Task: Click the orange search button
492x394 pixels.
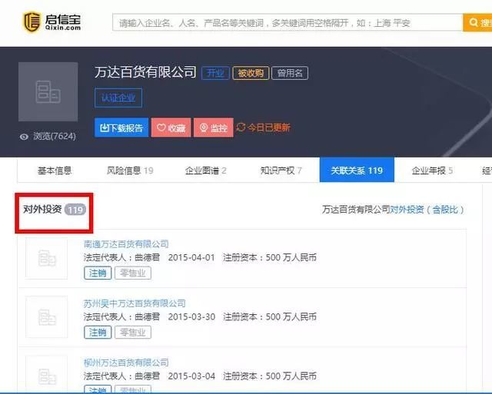Action: coord(477,22)
